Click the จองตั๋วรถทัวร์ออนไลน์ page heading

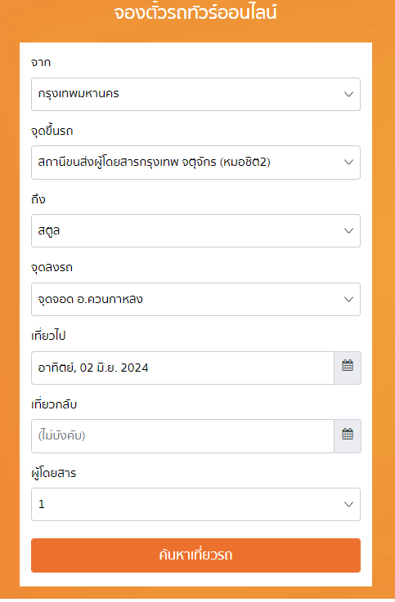[195, 12]
